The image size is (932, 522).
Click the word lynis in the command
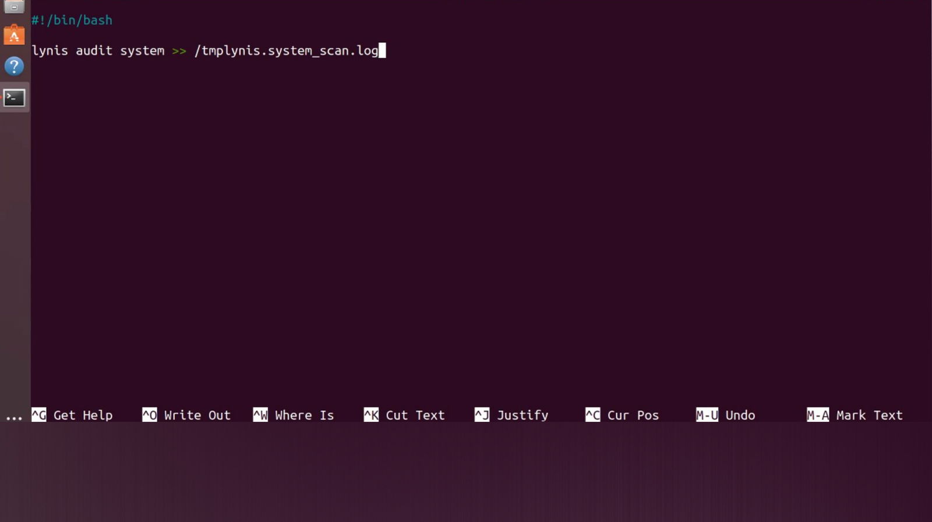[50, 51]
